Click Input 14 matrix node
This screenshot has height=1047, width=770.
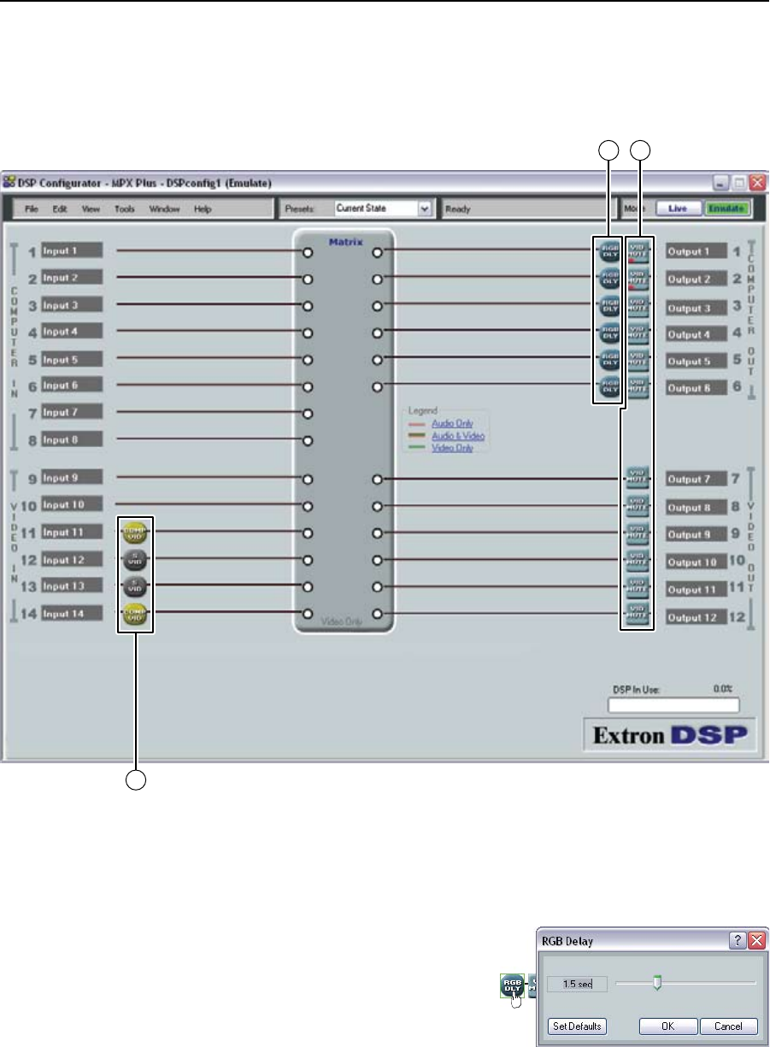pyautogui.click(x=308, y=614)
